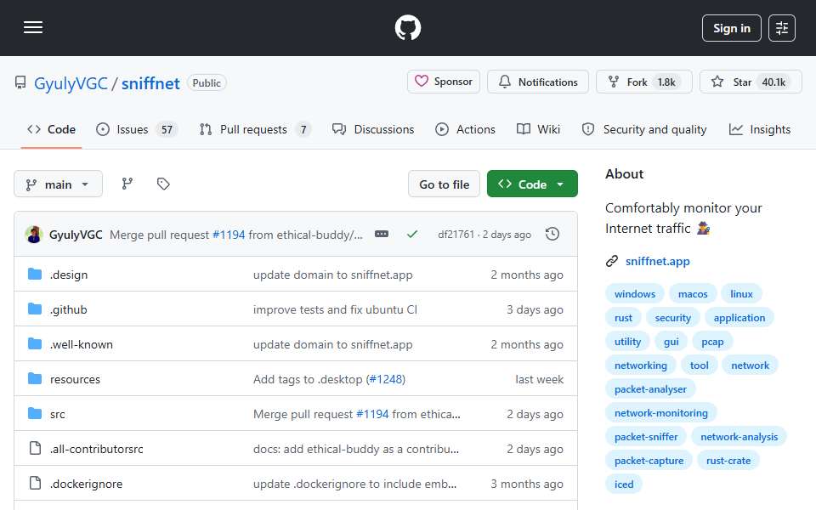Click 'improve tests and fix ubuntu CI' commit message
This screenshot has width=816, height=510.
point(335,309)
